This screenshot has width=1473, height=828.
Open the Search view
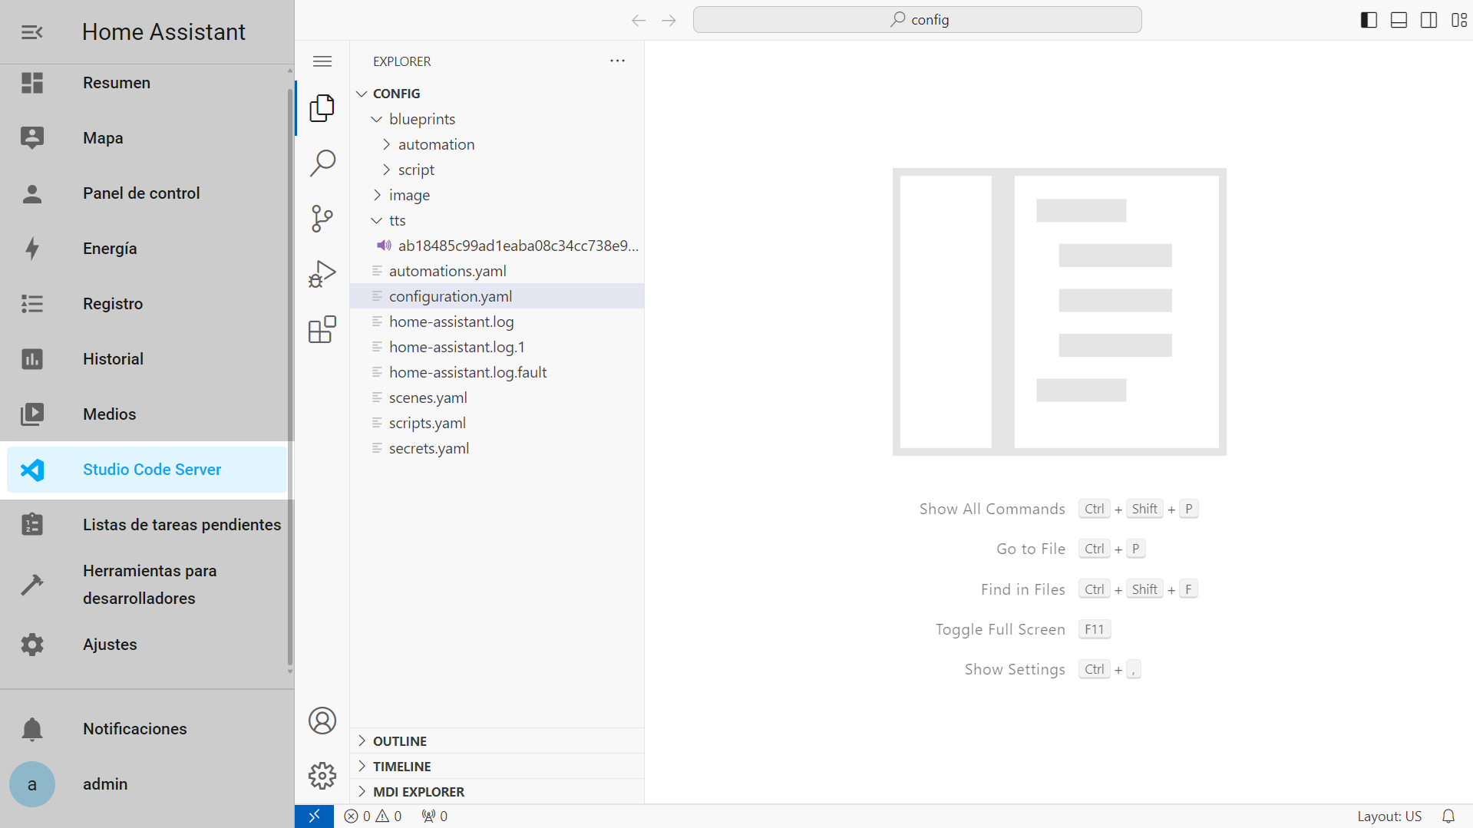click(x=322, y=163)
